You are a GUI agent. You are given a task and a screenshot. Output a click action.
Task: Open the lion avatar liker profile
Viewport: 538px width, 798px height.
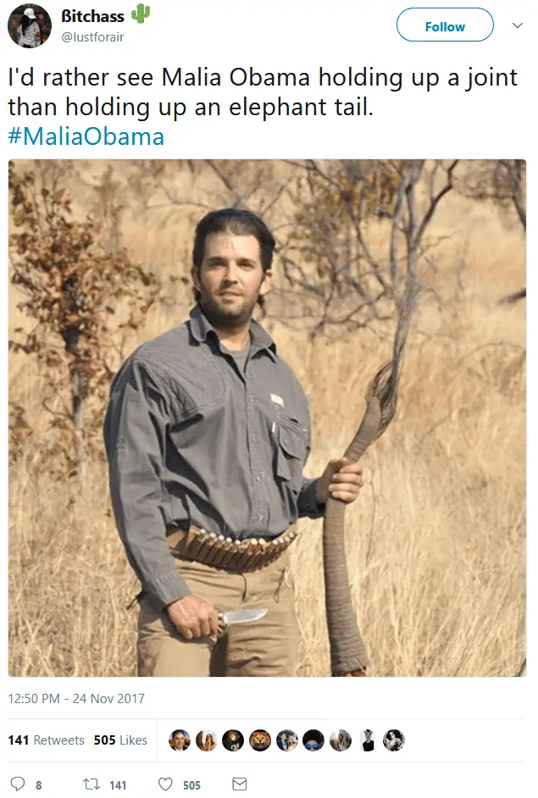pyautogui.click(x=259, y=740)
